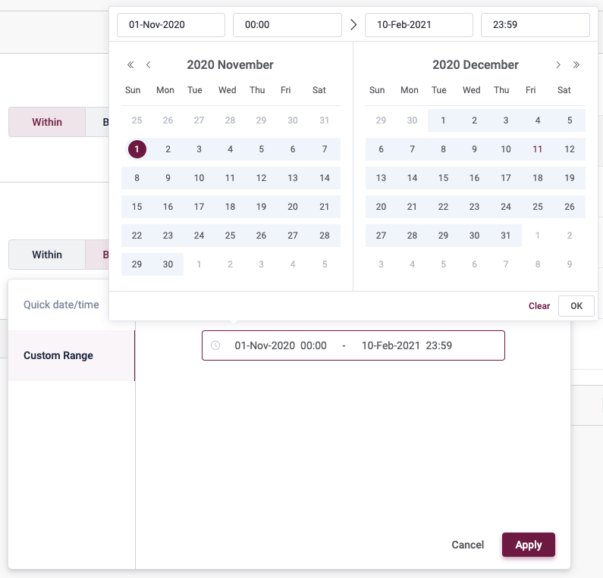603x578 pixels.
Task: Choose December 15 in December panel
Action: [443, 178]
